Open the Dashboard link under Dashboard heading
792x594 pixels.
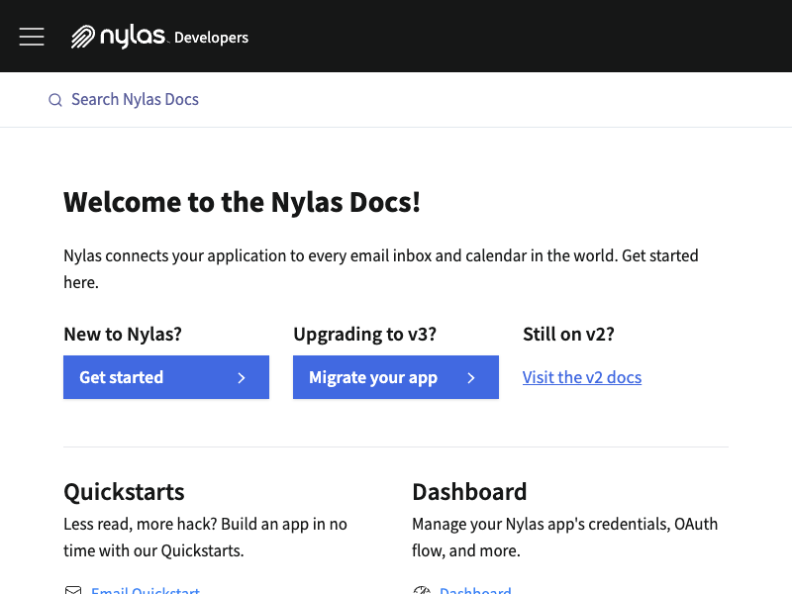pos(475,590)
